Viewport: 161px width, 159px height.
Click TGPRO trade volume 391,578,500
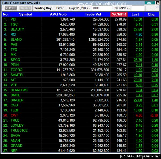point(100,70)
